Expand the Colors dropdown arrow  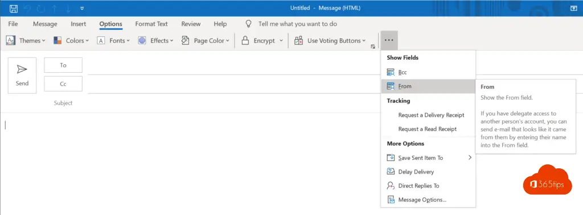87,41
